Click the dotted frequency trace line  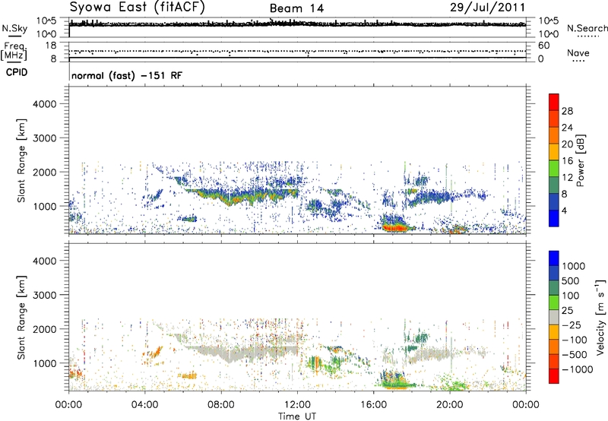coord(297,51)
